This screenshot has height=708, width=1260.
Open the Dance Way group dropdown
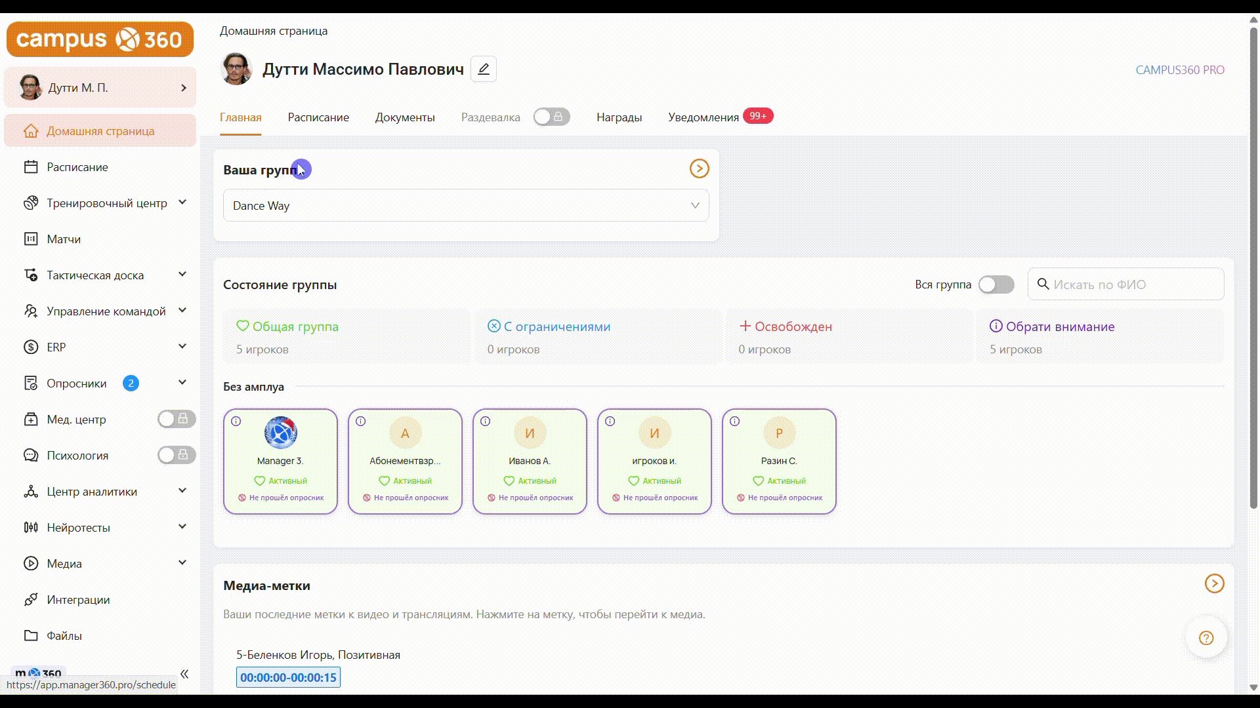(465, 206)
